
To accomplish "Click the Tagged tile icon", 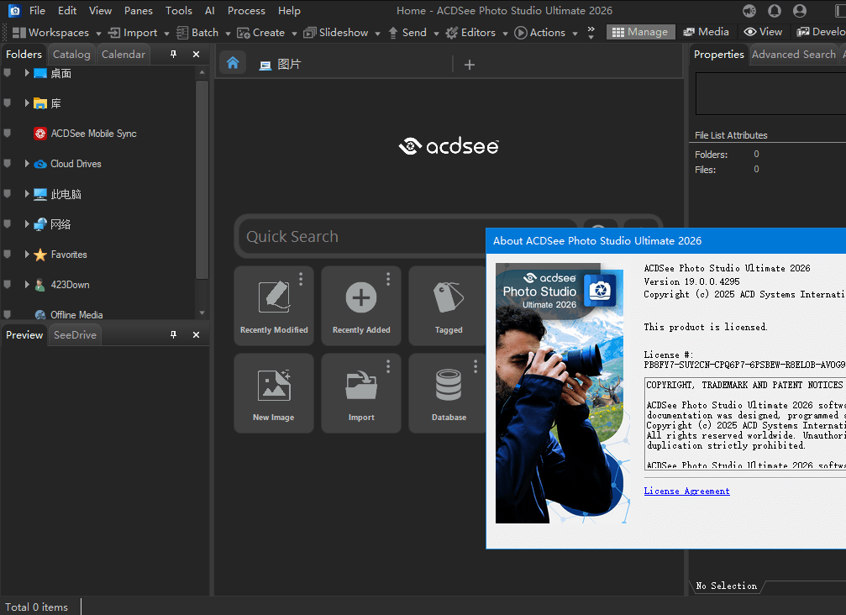I will (x=448, y=297).
